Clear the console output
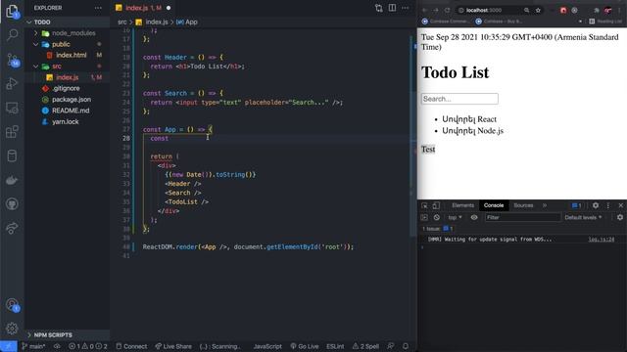Screen dimensions: 627x352 click(437, 217)
